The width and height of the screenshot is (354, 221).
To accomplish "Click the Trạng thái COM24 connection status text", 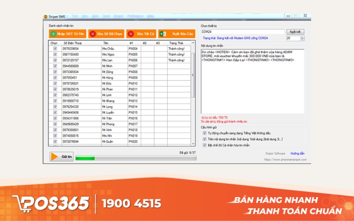I will 235,38.
